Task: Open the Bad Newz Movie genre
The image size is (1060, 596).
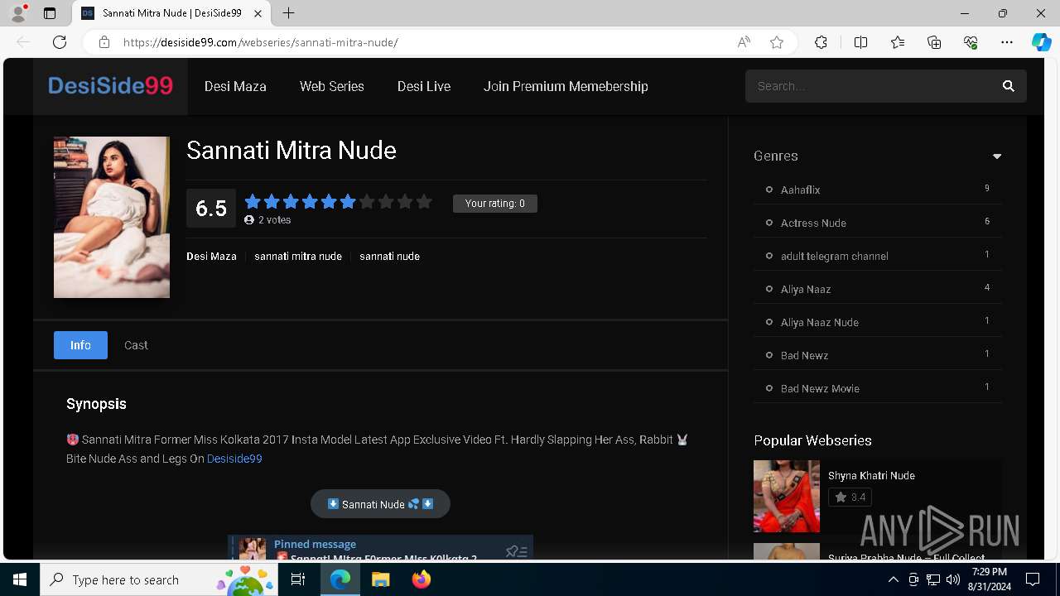Action: [820, 388]
